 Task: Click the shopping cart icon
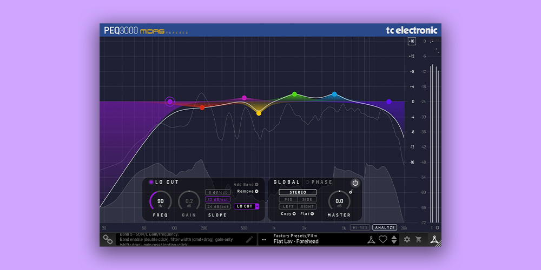pyautogui.click(x=418, y=239)
